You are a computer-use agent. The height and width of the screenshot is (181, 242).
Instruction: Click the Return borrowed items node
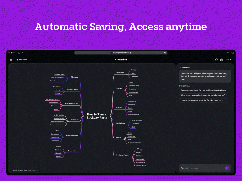[x=57, y=81]
